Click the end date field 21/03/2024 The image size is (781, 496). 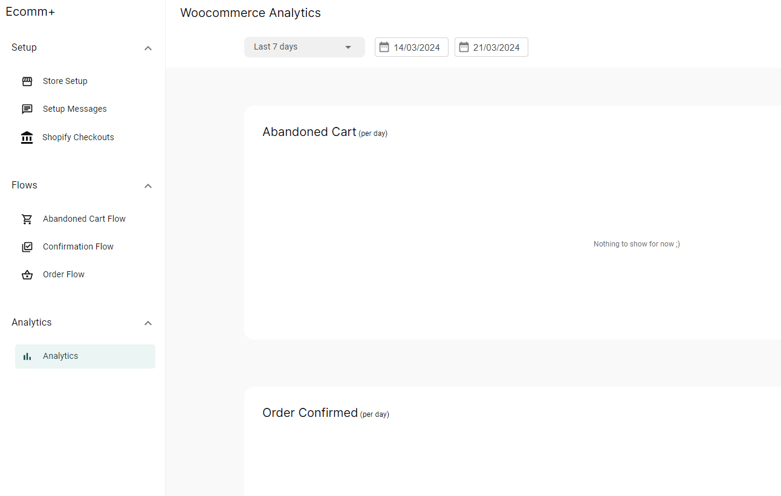click(491, 47)
